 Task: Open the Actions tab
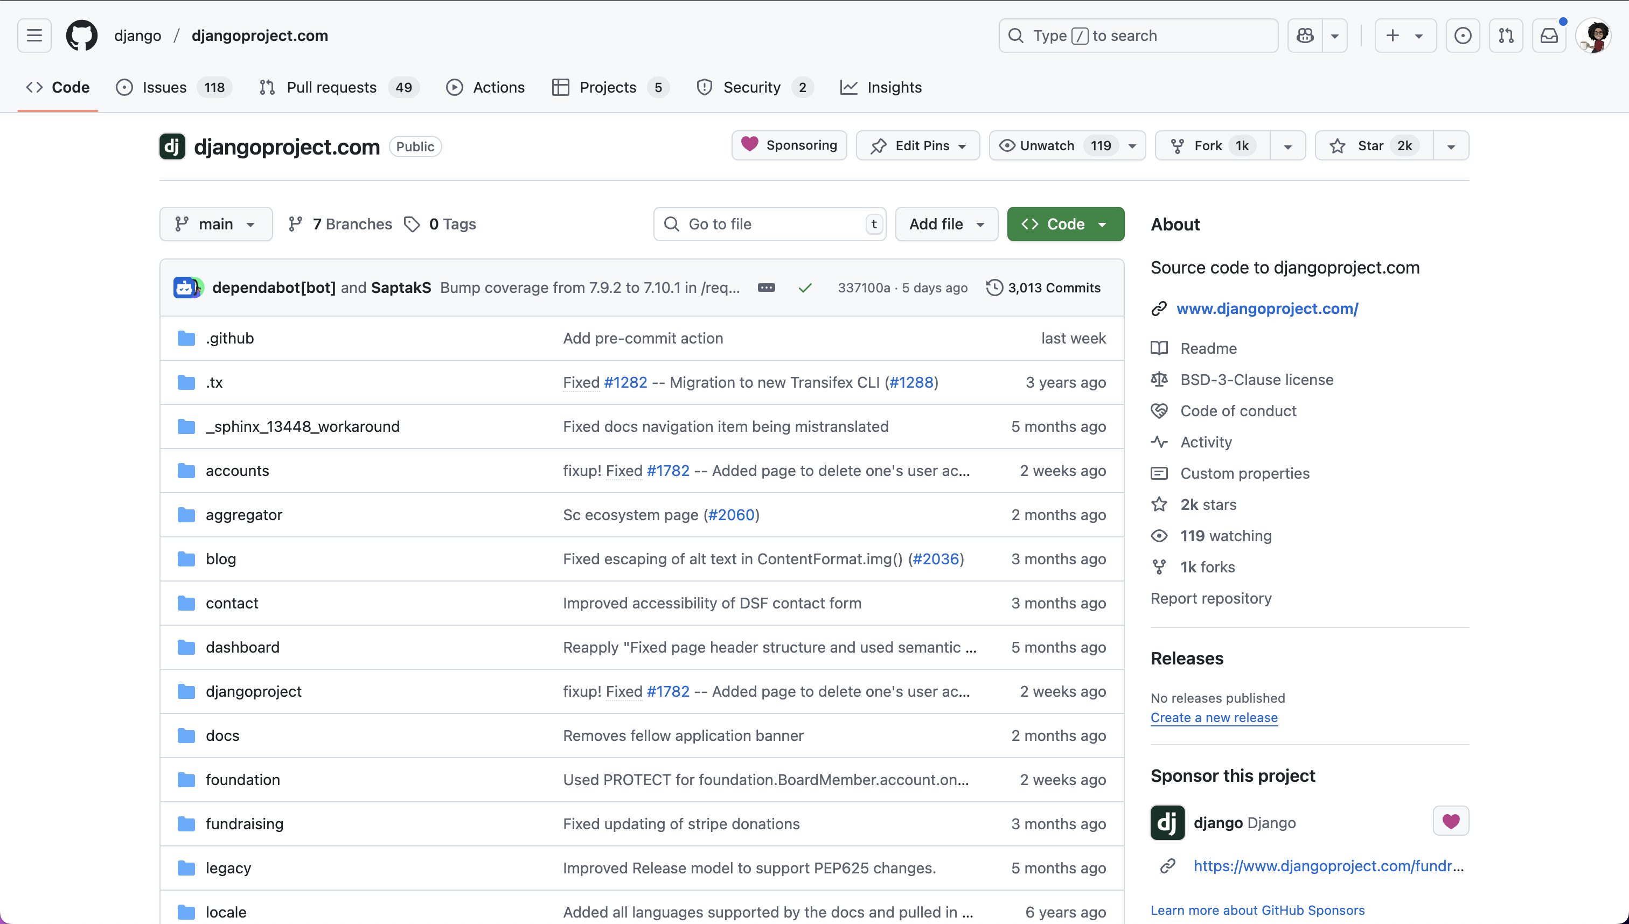[x=486, y=88]
